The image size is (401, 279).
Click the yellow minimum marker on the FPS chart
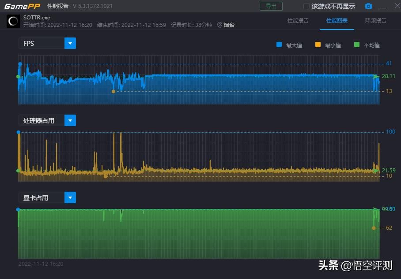(x=114, y=91)
